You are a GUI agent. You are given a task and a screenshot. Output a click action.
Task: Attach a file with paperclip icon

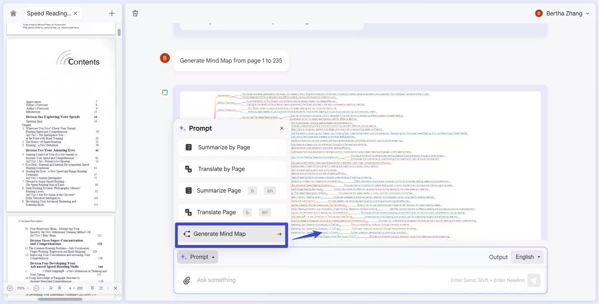pyautogui.click(x=187, y=280)
